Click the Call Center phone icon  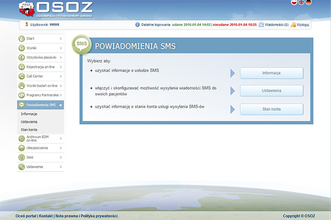tap(21, 76)
